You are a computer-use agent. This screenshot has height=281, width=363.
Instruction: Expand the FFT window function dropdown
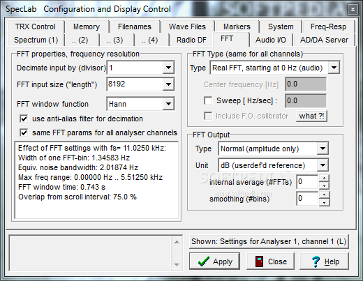(x=168, y=104)
